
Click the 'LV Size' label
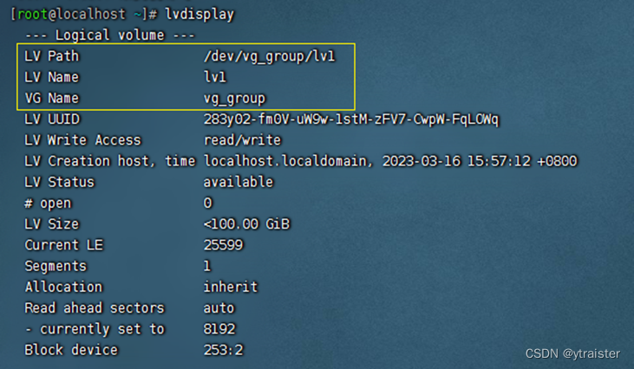click(52, 224)
